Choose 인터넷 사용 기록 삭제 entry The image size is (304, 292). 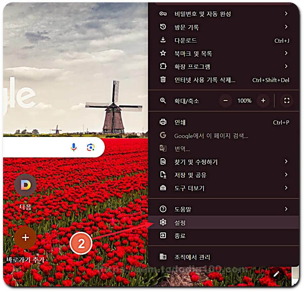(x=223, y=80)
